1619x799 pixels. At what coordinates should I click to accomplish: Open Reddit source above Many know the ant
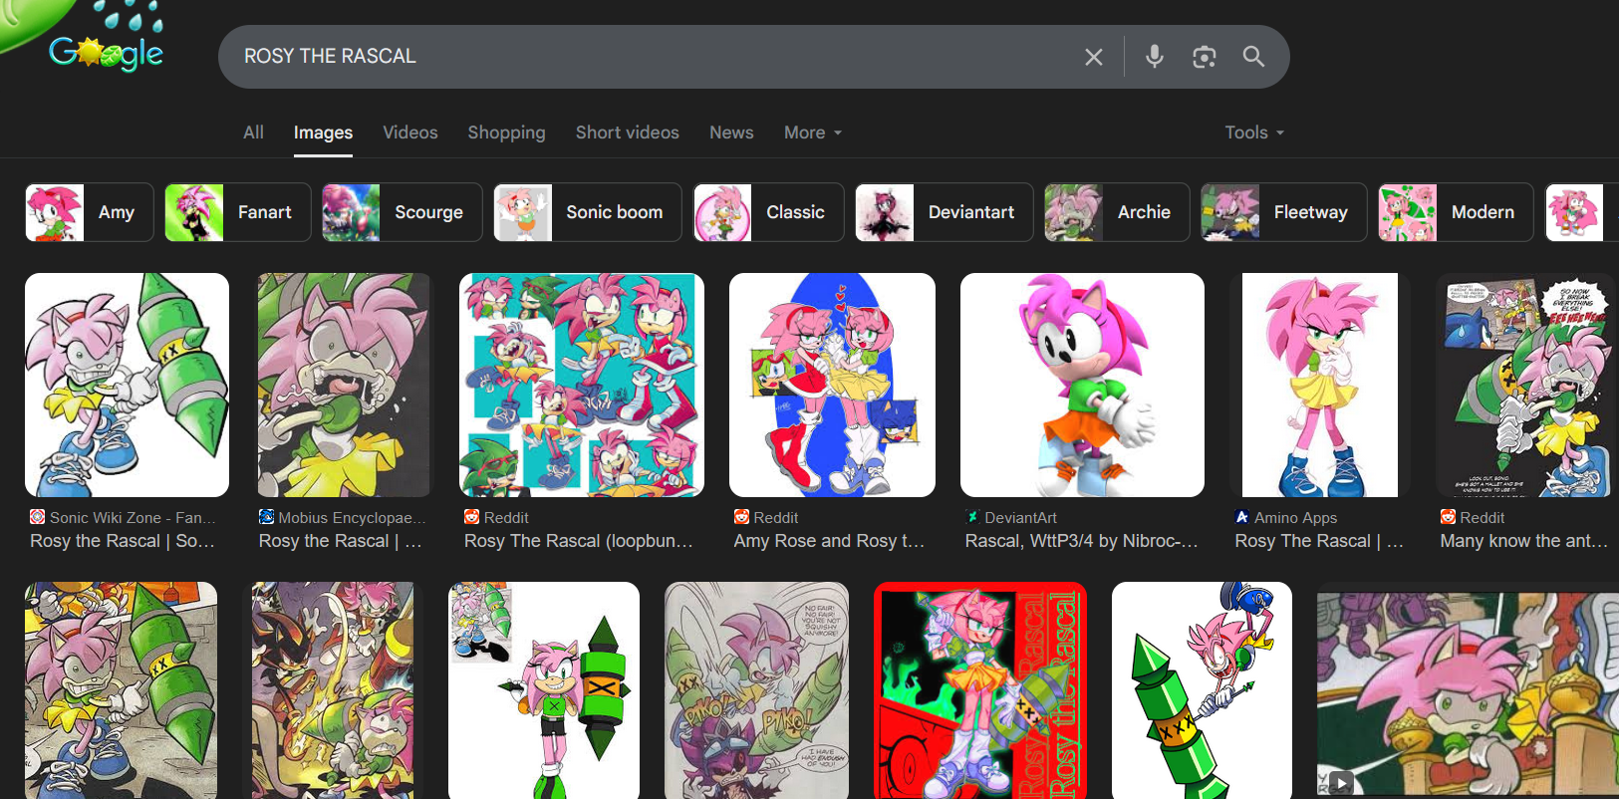[1473, 518]
